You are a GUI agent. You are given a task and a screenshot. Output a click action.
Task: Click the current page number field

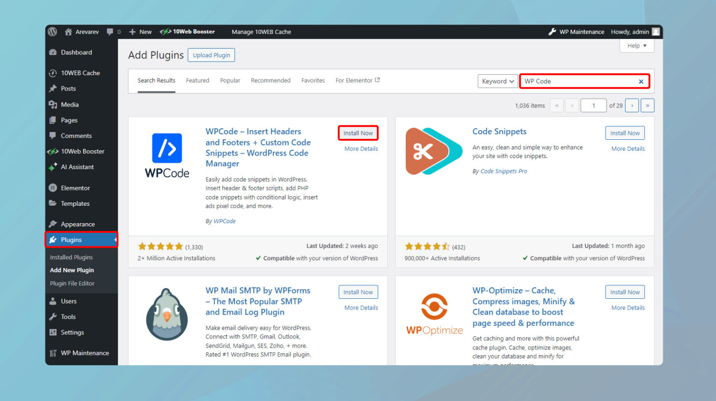tap(593, 106)
